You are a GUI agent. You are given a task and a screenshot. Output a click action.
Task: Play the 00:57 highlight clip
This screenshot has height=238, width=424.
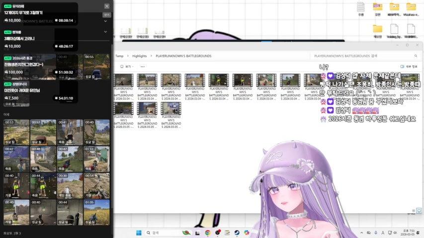point(43,132)
